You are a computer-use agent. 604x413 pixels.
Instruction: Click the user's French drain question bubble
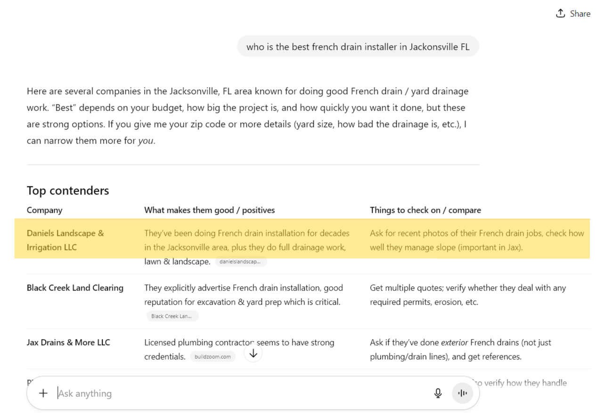tap(358, 47)
